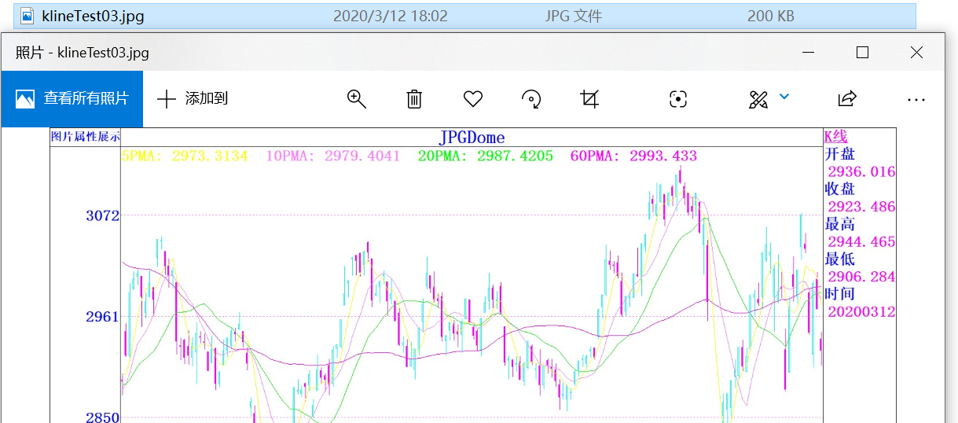Select klineTest03.jpg in the file list
The width and height of the screenshot is (958, 423).
93,16
